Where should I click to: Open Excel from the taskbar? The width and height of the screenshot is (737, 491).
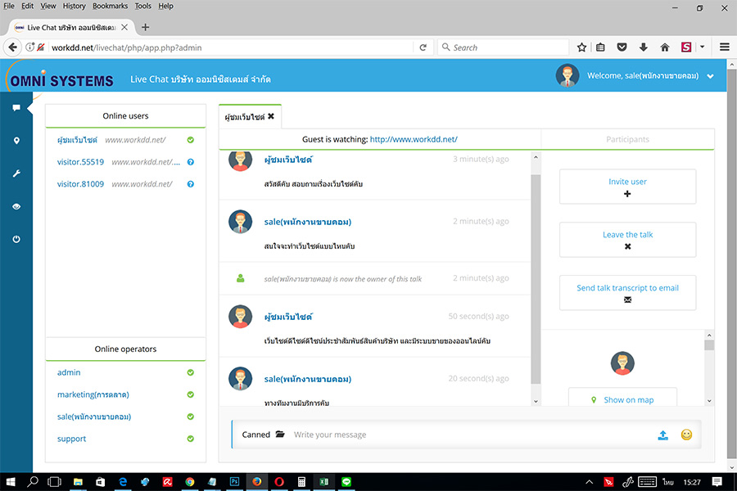point(323,482)
